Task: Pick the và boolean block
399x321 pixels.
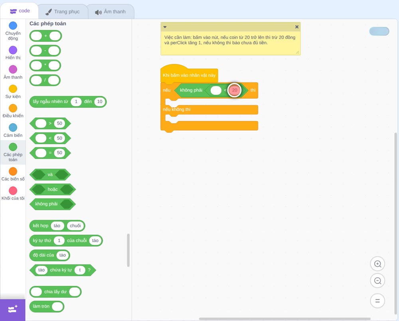Action: [50, 175]
